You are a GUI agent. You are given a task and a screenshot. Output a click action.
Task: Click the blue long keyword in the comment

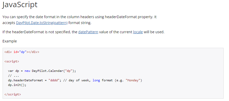point(96,80)
